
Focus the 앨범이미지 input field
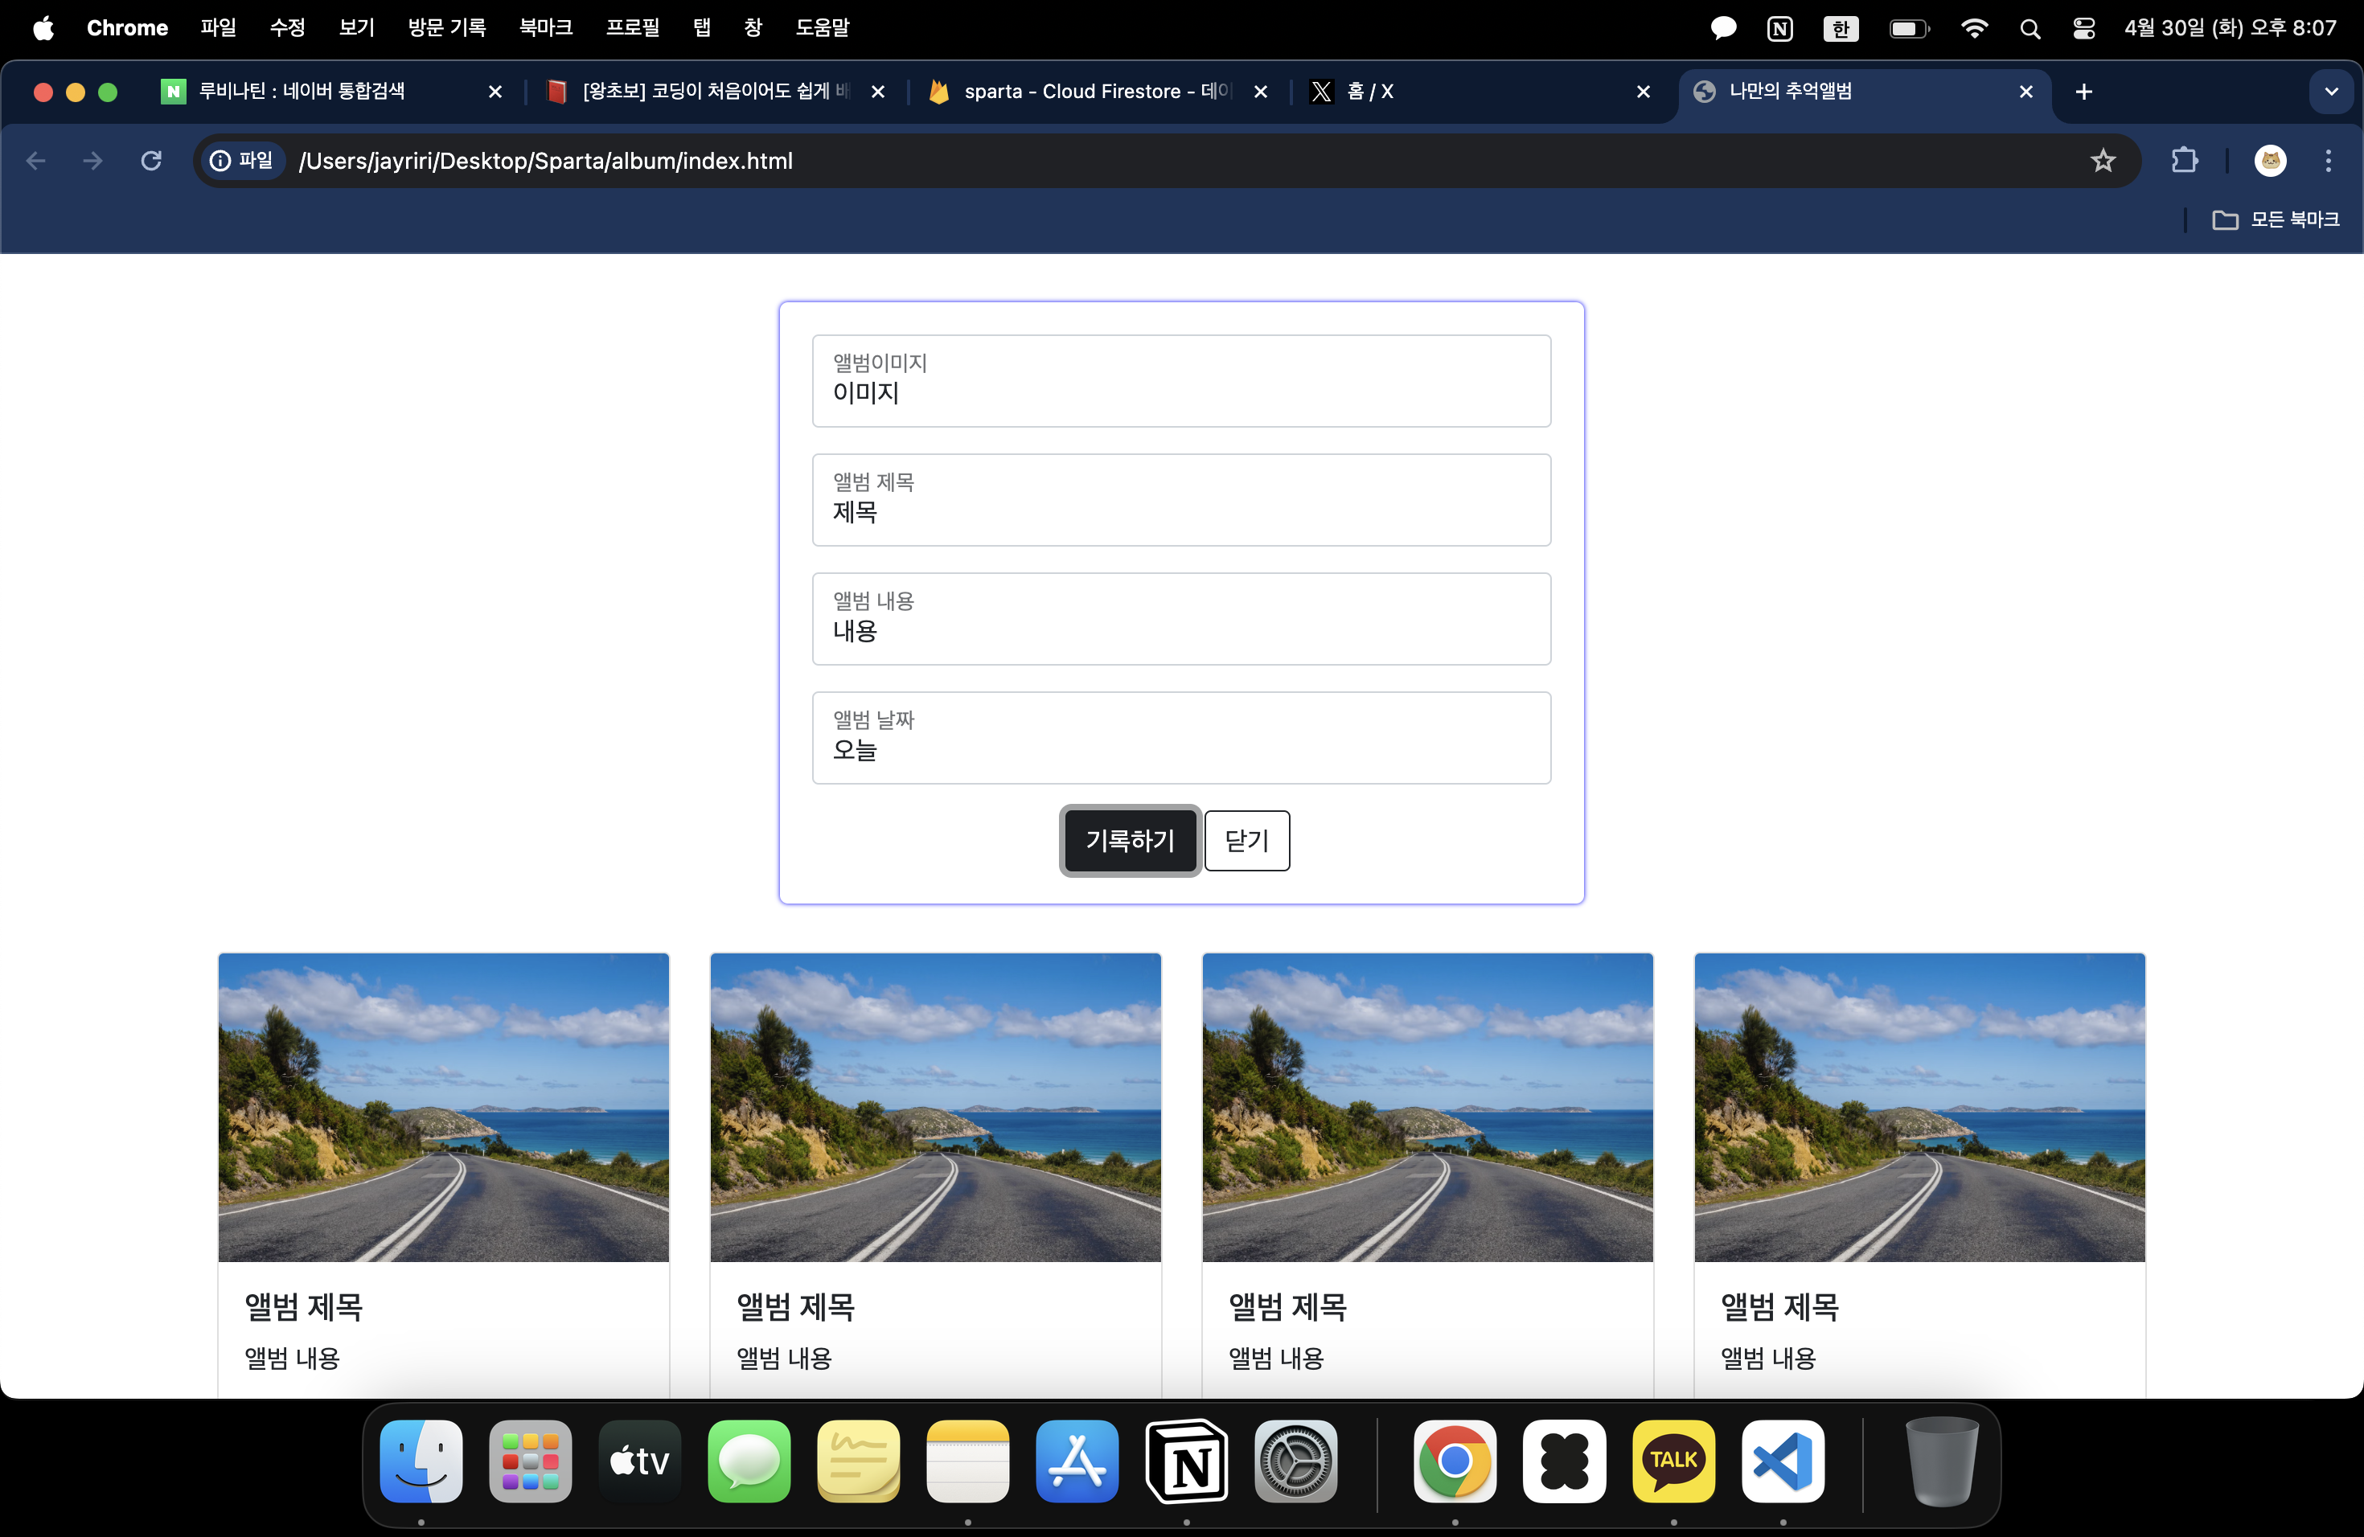1181,381
